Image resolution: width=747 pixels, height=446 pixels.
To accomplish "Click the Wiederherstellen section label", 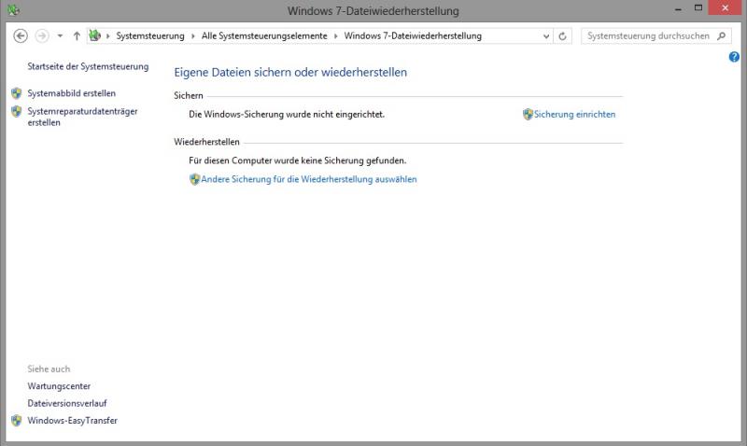I will click(x=206, y=142).
